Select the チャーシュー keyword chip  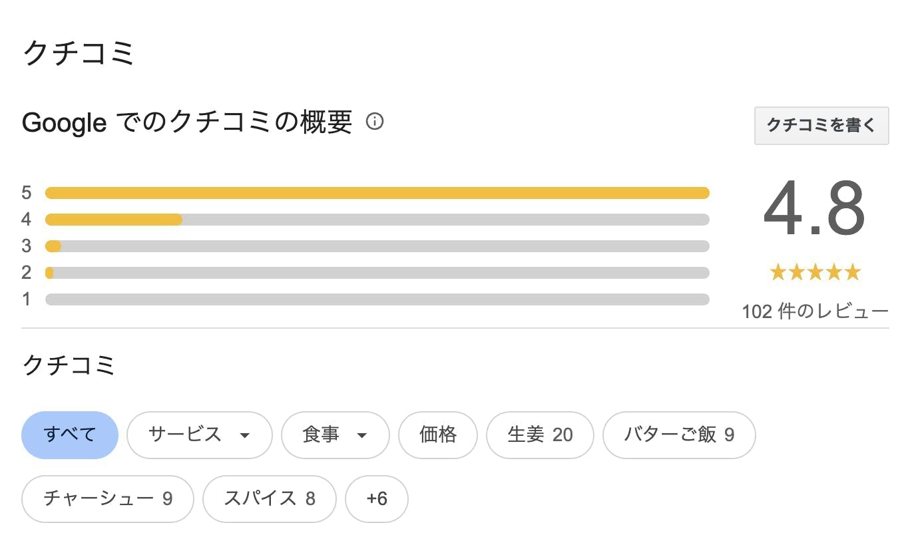pos(107,498)
